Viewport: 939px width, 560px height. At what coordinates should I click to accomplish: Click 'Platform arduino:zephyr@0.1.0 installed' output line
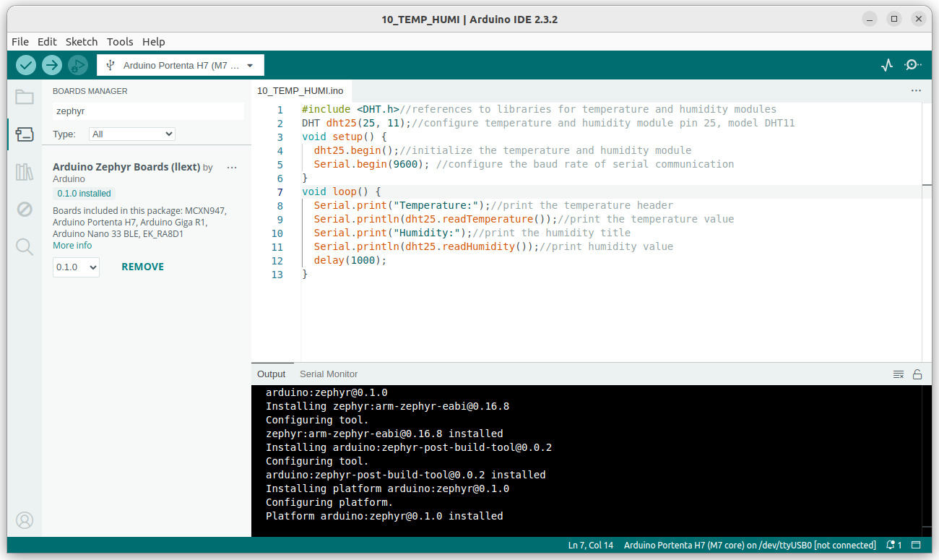pyautogui.click(x=384, y=517)
